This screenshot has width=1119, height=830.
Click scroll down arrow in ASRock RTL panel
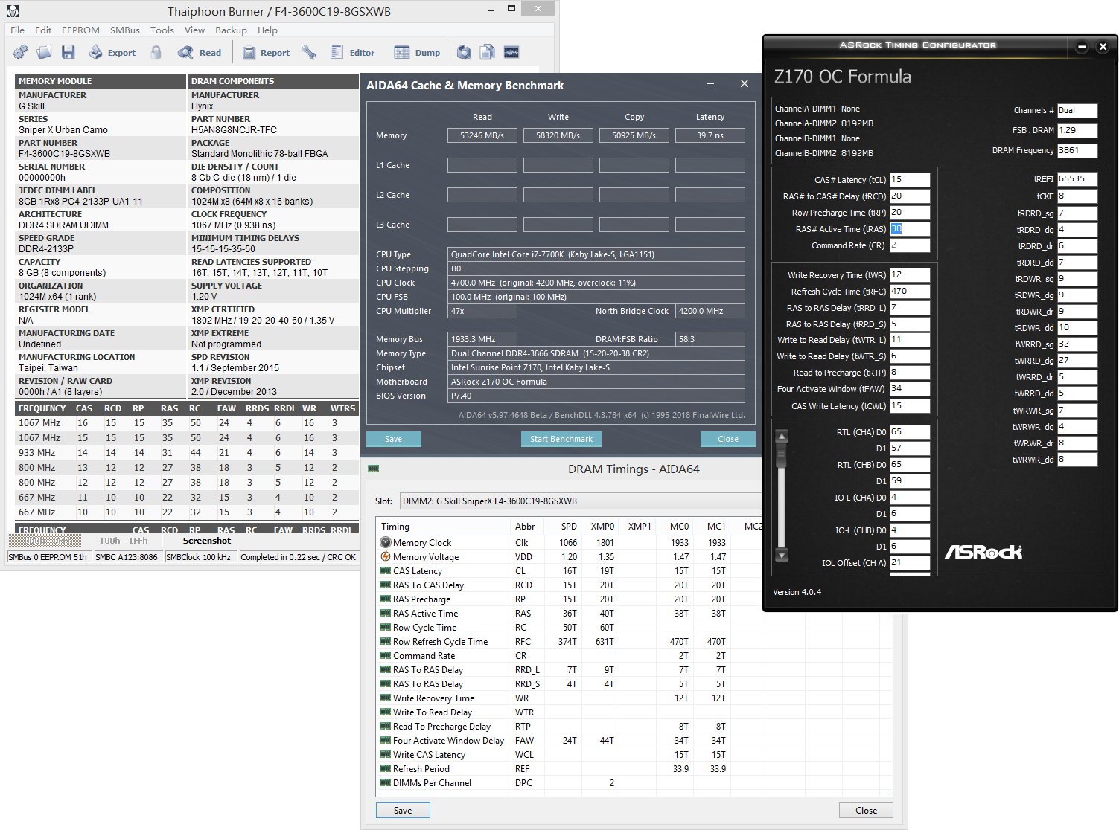(781, 555)
